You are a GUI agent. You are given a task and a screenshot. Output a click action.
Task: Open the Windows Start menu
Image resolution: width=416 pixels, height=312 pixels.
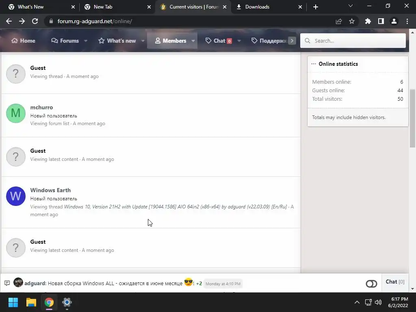(13, 302)
